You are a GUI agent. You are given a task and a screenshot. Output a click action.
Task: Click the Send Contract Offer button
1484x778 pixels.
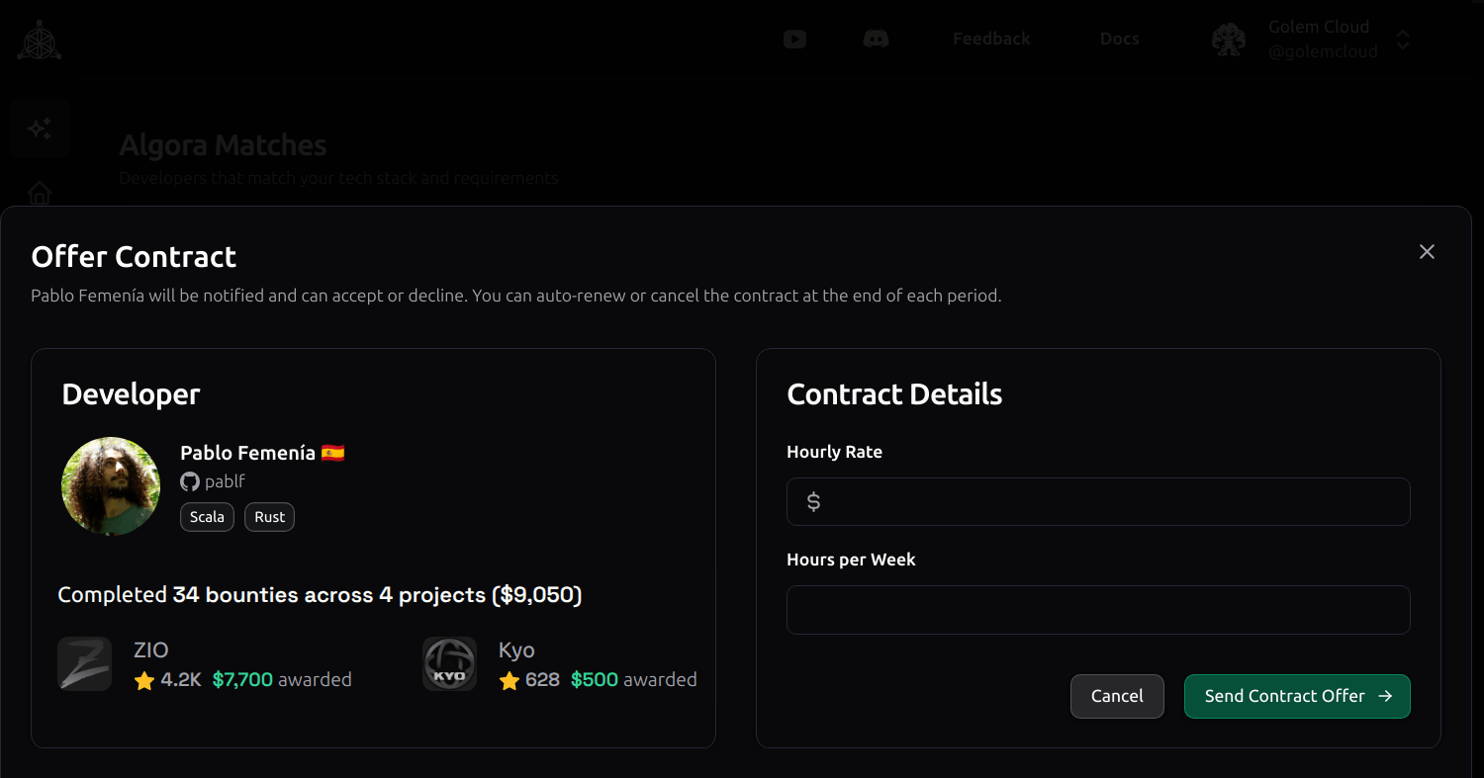point(1296,696)
